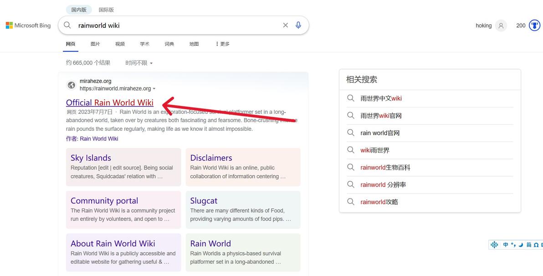Search related term rainworld 分辨率
Viewport: 543px width, 276px height.
[x=383, y=185]
